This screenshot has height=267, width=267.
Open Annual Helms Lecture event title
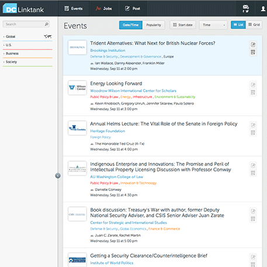164,124
